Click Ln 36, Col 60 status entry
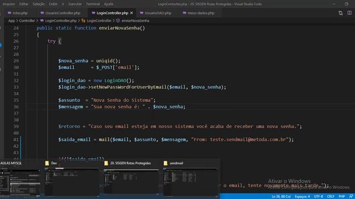Screen dimensions: 355x199 click(281, 197)
